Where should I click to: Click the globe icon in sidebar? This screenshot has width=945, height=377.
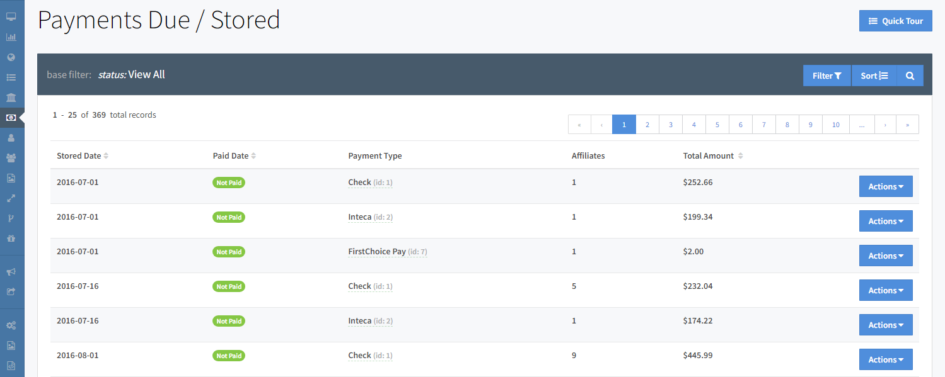[x=11, y=57]
